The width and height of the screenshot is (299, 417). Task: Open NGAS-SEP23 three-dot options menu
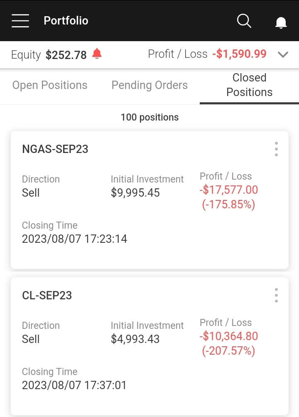pos(276,149)
